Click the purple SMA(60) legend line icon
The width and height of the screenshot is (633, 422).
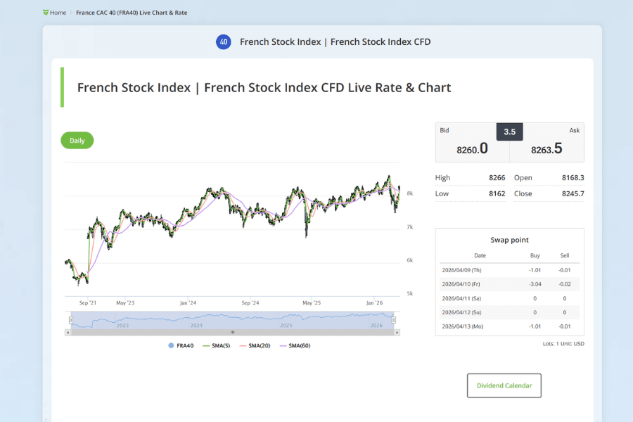[282, 345]
